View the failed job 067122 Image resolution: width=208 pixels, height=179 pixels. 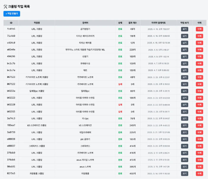(x=184, y=84)
